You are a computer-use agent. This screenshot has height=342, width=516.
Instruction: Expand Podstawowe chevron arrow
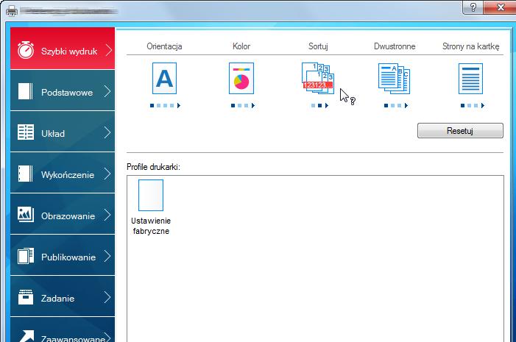(x=107, y=91)
